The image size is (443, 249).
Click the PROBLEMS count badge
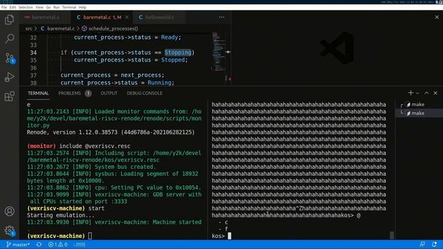[88, 93]
